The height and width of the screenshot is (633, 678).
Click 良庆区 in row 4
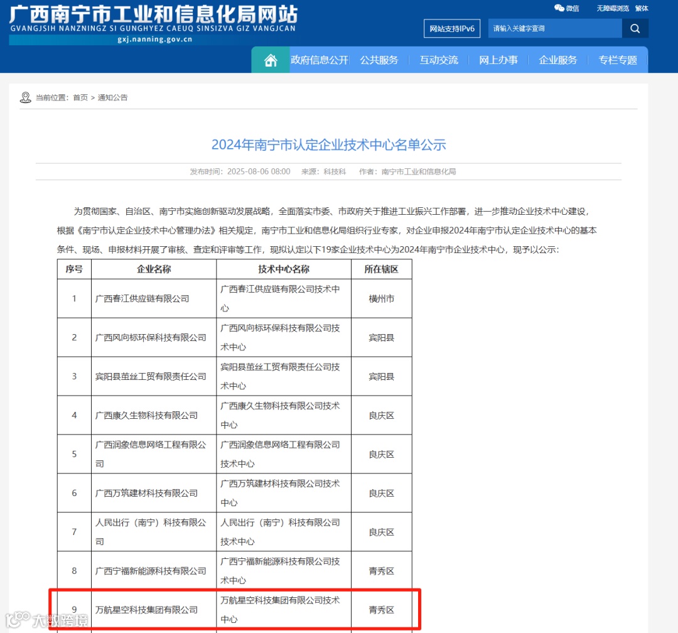pyautogui.click(x=382, y=415)
